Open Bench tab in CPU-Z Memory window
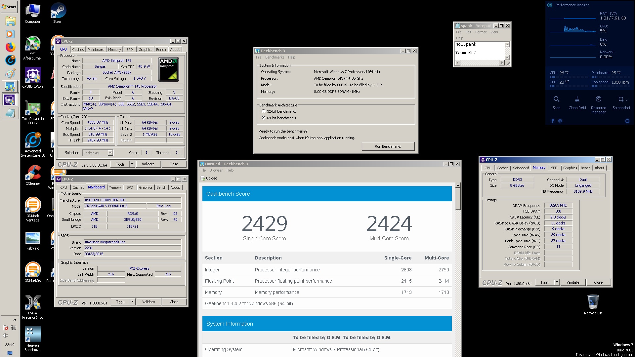635x357 pixels. click(585, 168)
